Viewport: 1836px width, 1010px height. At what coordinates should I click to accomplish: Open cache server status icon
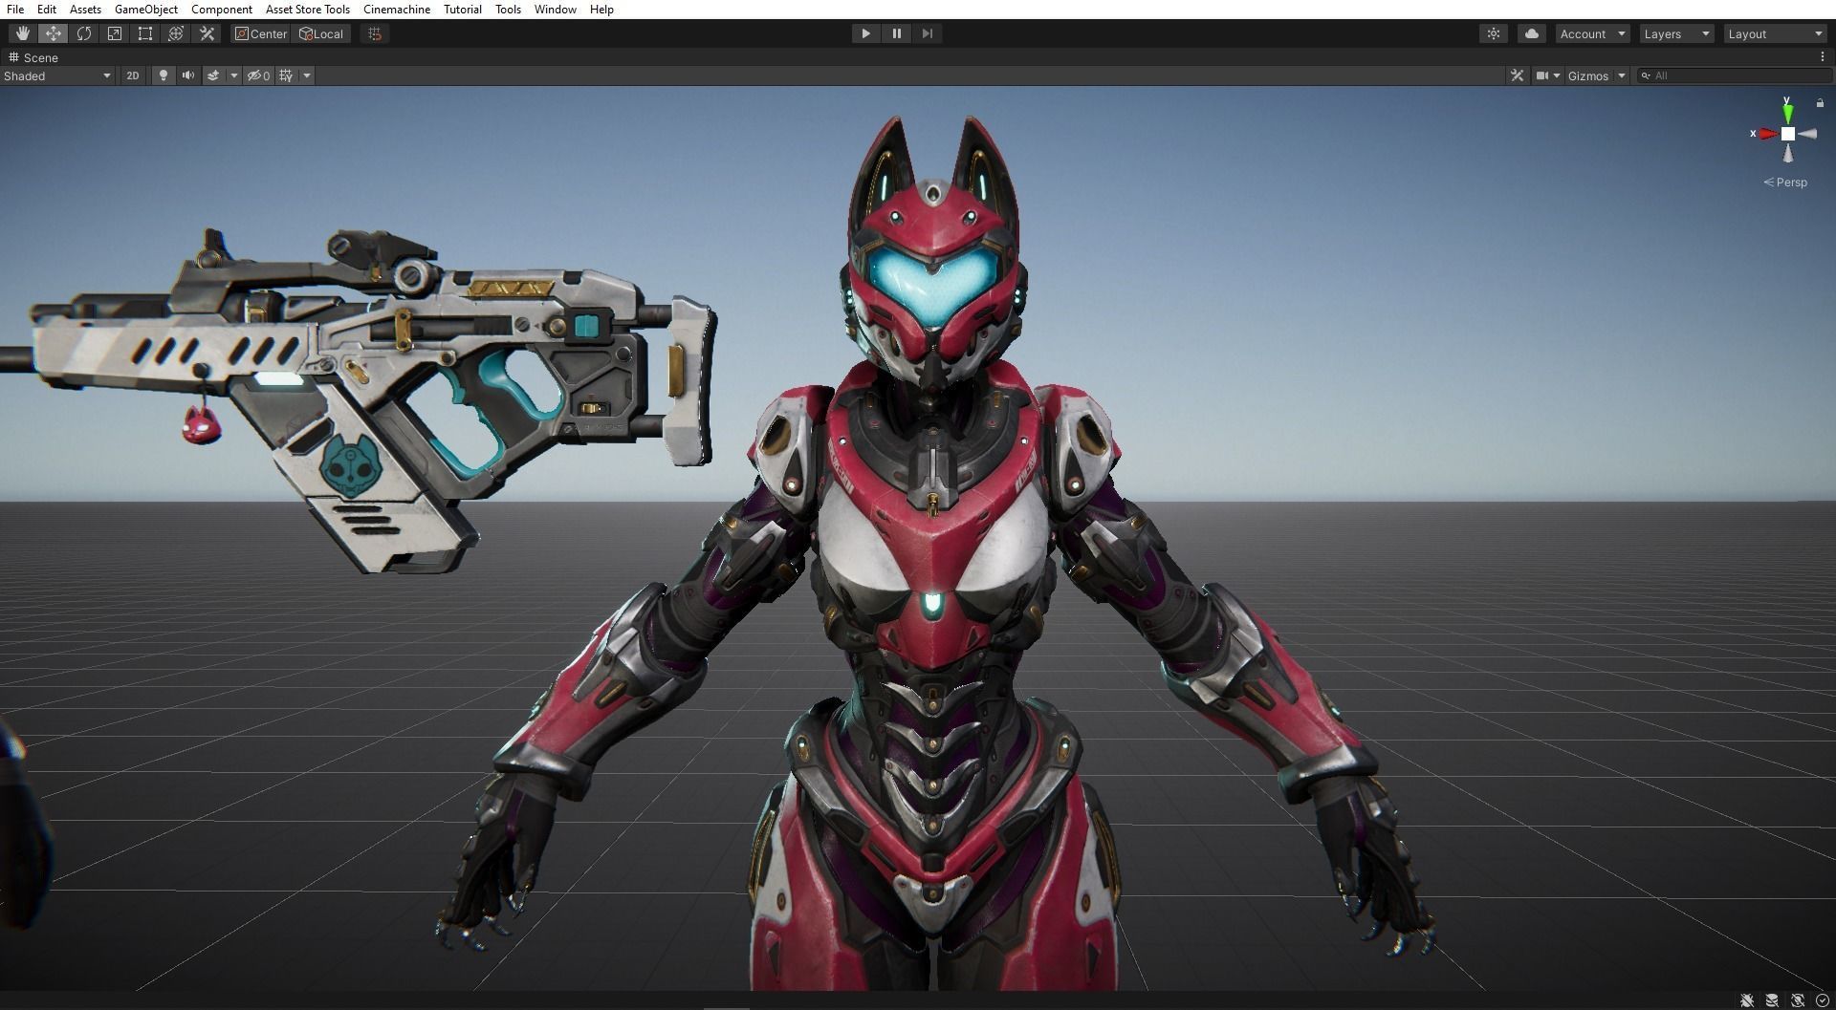[x=1772, y=1000]
